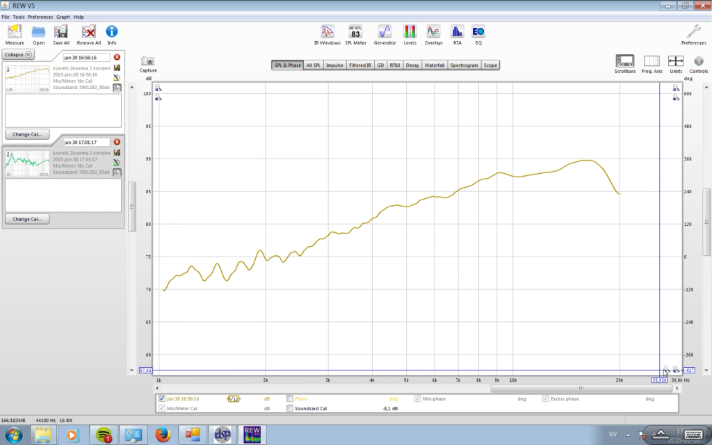Click measurement 2 save icon below Soundcard line

pyautogui.click(x=117, y=172)
